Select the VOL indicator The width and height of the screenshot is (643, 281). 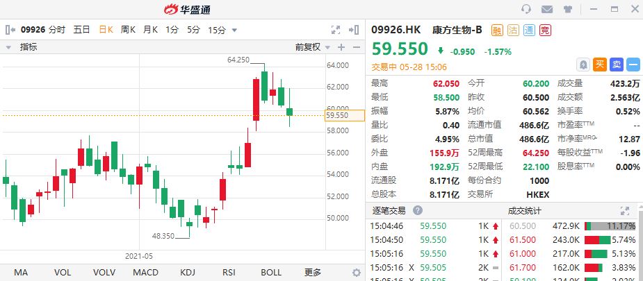[63, 273]
